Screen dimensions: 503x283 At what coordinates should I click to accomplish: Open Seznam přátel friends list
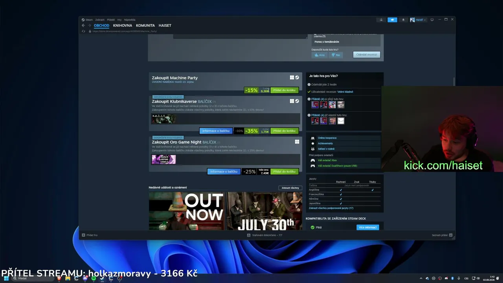[442, 235]
